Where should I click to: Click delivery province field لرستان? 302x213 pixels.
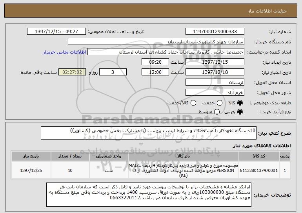click(x=215, y=82)
